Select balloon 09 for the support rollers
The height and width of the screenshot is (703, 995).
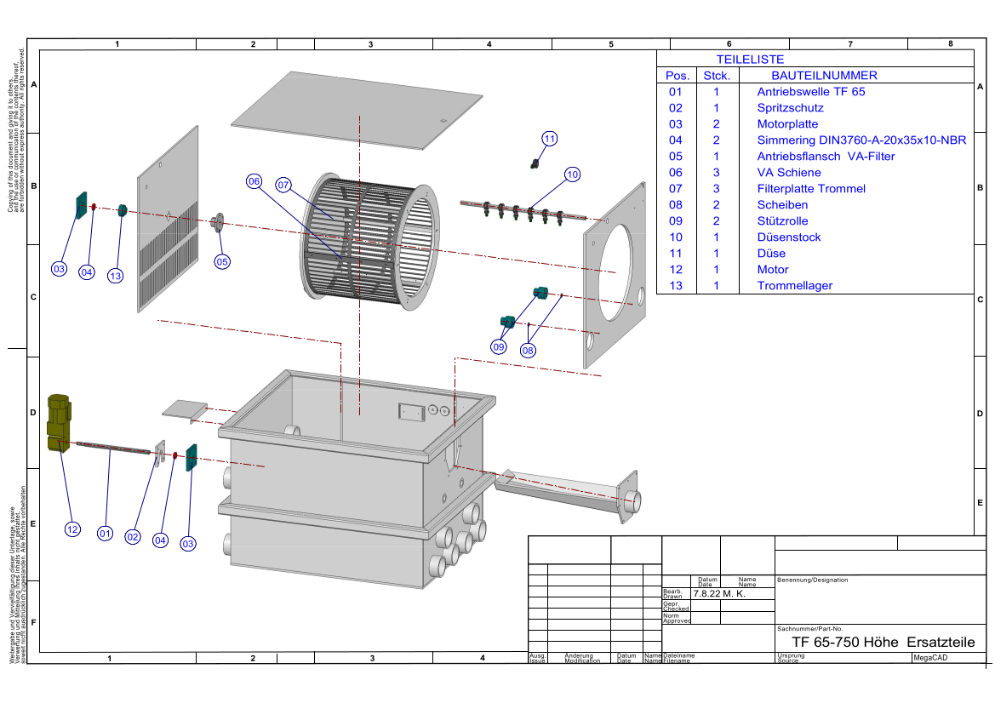coord(499,346)
